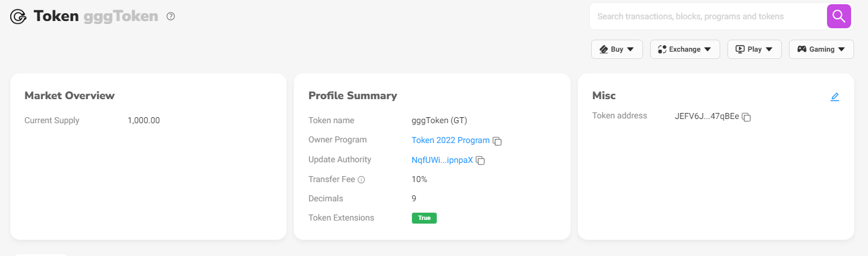
Task: Click the help question mark beside gggToken
Action: coord(171,17)
